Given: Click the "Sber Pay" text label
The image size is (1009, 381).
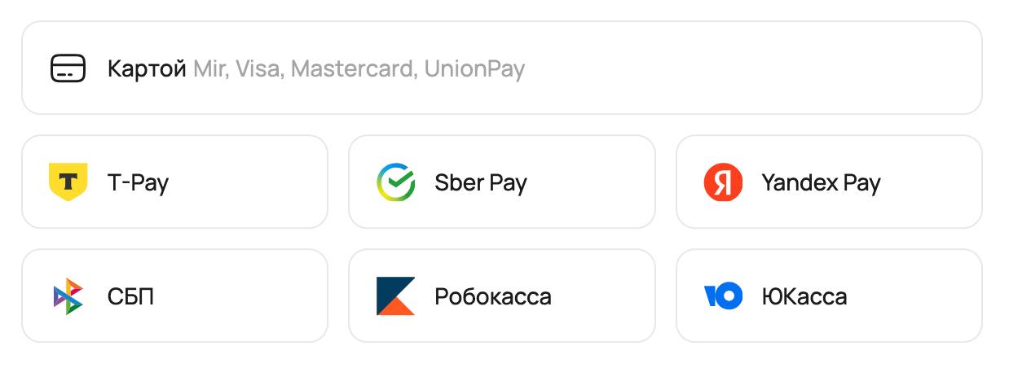Looking at the screenshot, I should (480, 182).
